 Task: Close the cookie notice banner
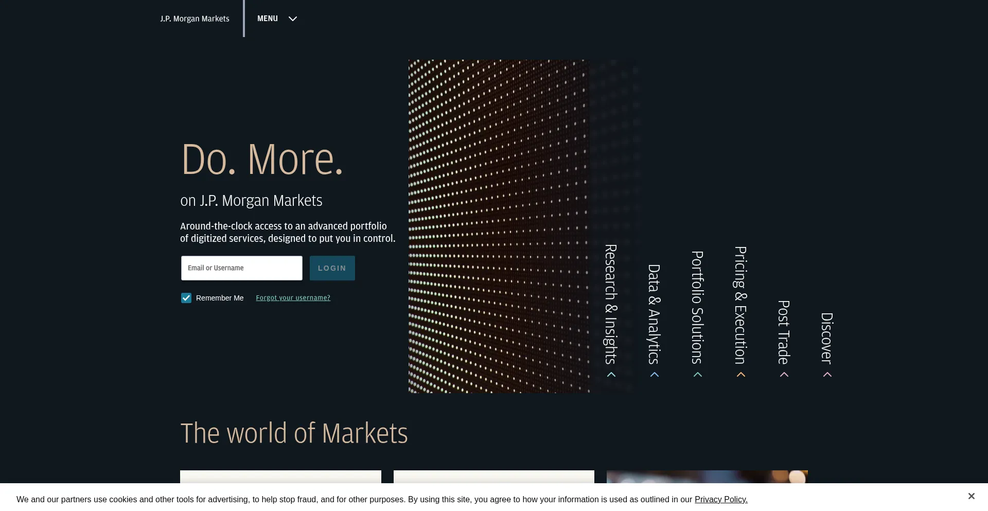pyautogui.click(x=971, y=496)
